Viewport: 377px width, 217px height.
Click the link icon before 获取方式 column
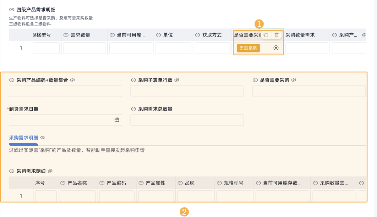[x=198, y=35]
